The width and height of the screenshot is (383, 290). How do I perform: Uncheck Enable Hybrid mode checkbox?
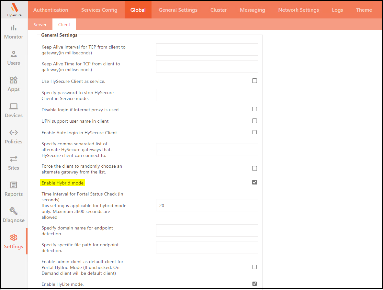coord(254,182)
